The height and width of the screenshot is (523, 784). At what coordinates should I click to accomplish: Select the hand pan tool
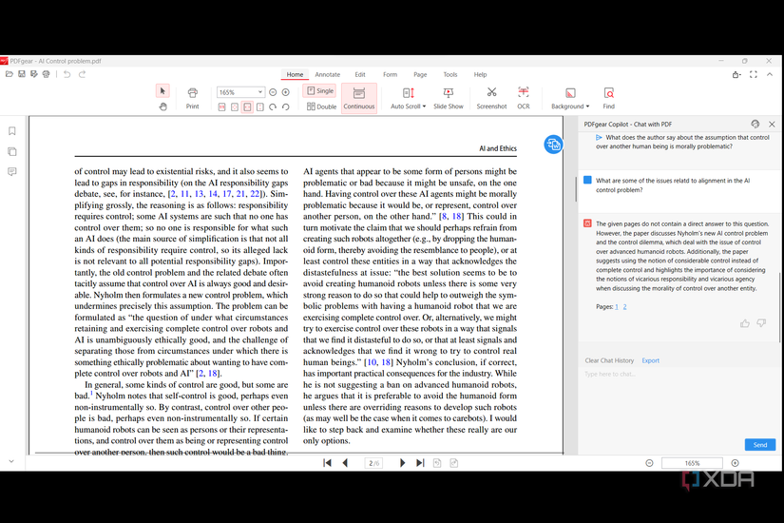[163, 107]
